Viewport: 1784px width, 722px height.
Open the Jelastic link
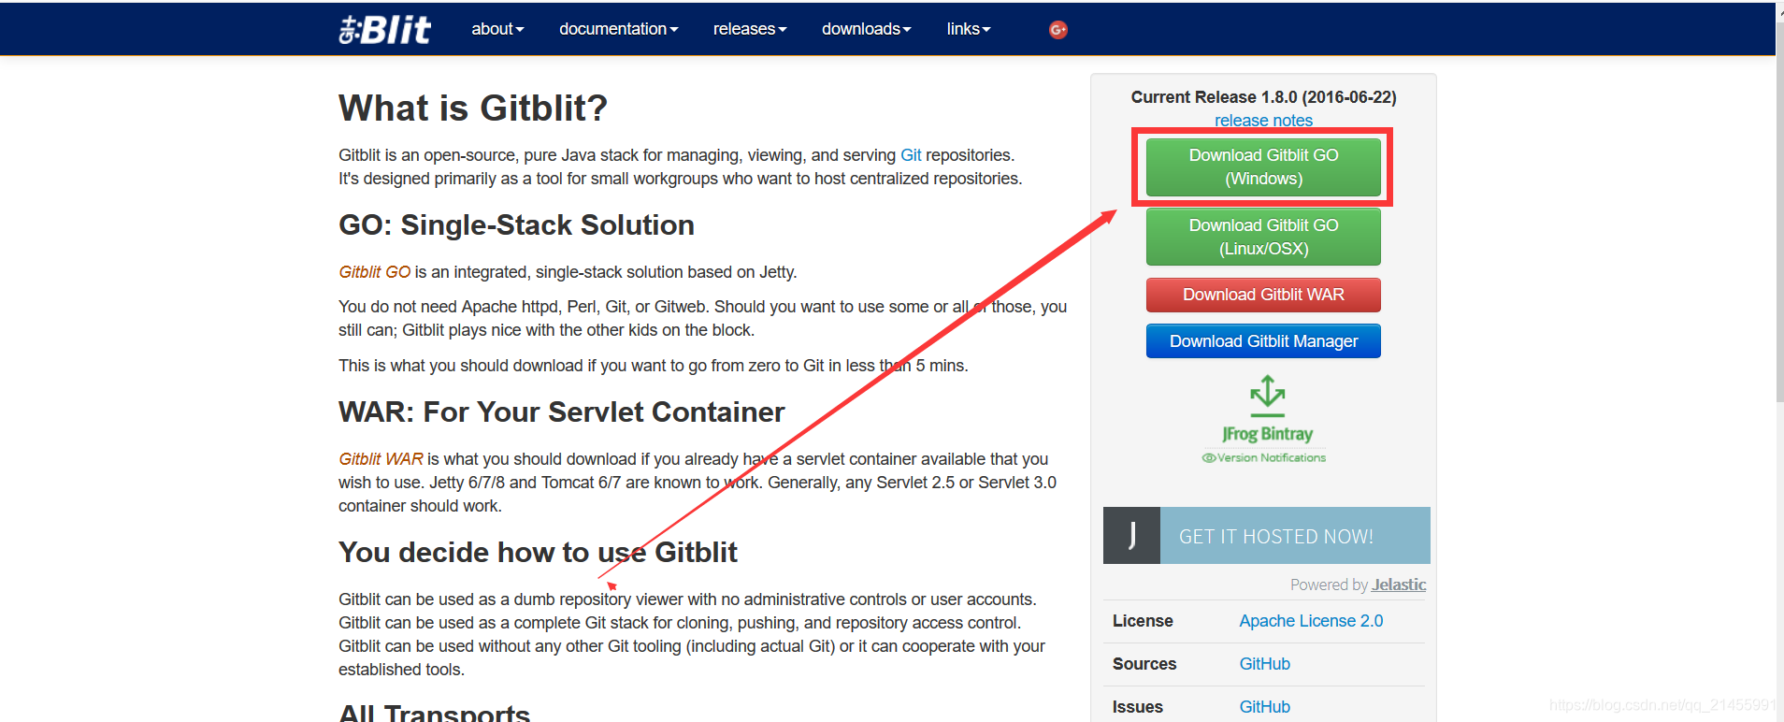(x=1399, y=585)
